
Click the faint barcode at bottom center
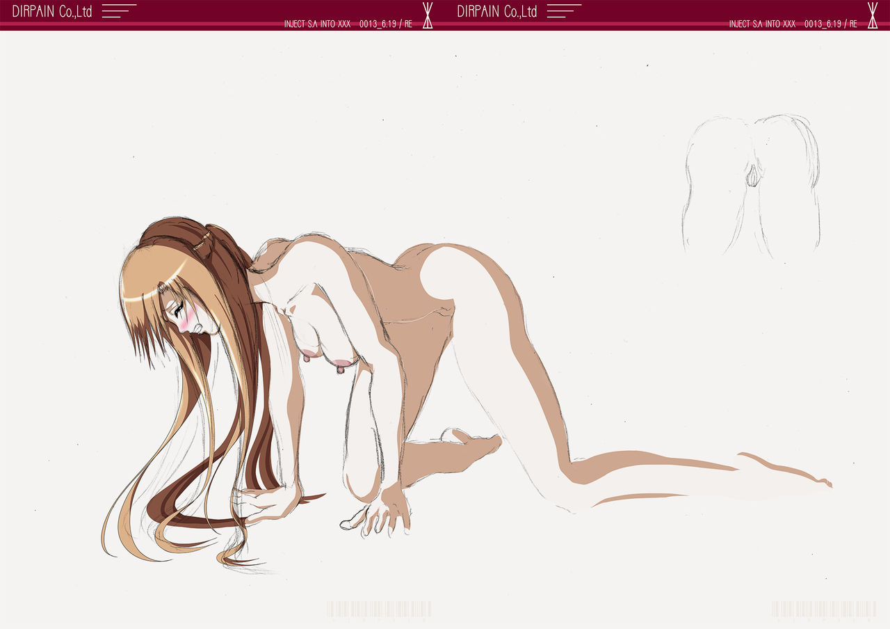point(379,609)
